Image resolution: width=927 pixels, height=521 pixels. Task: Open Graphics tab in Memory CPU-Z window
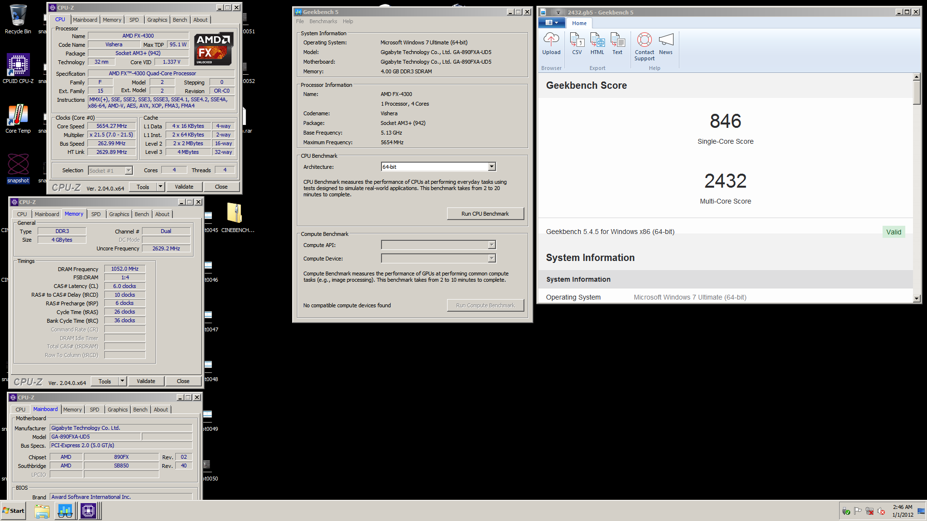point(119,214)
